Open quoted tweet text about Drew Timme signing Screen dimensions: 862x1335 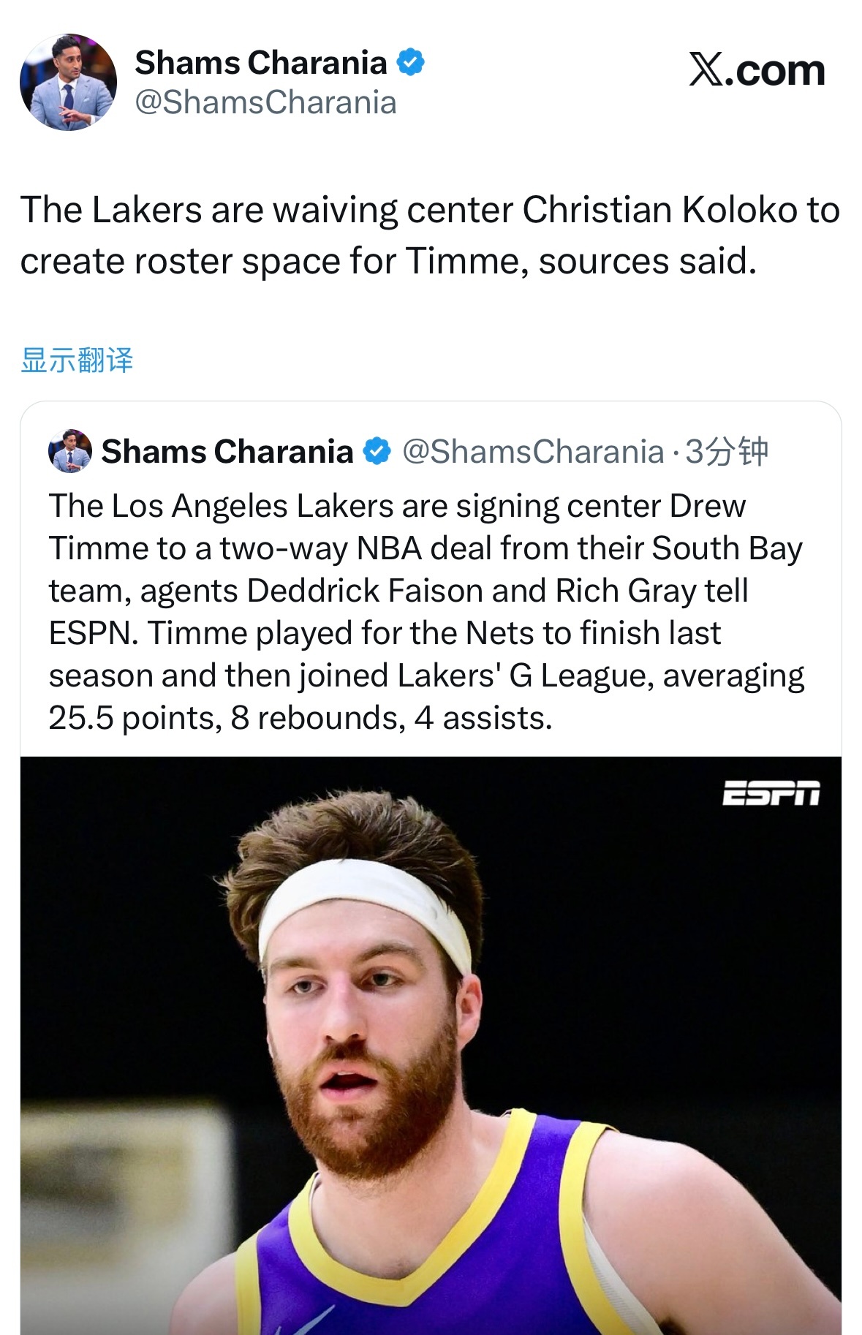click(x=427, y=612)
